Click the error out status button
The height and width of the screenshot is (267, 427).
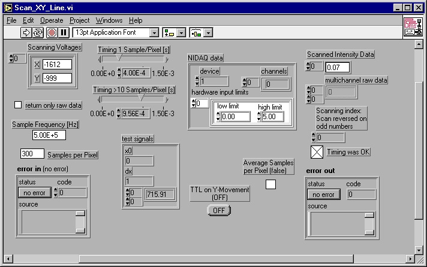[x=323, y=195]
